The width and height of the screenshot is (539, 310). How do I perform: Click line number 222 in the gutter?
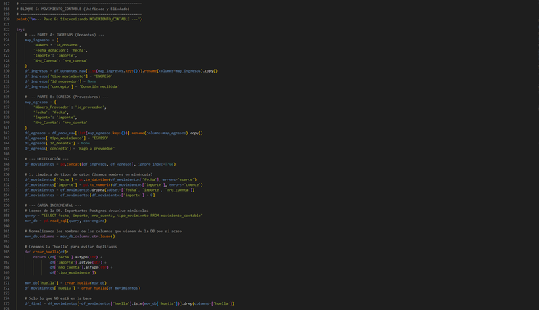[7, 30]
